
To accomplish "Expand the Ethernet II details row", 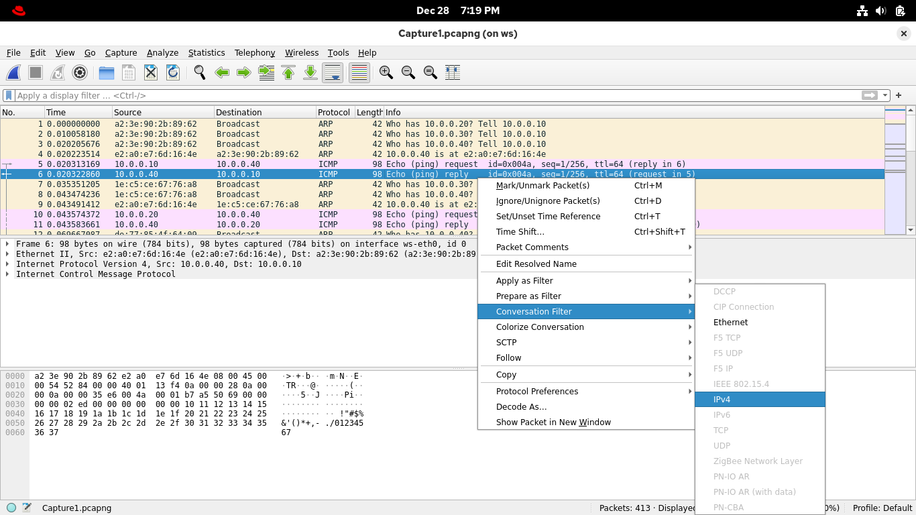I will (7, 254).
